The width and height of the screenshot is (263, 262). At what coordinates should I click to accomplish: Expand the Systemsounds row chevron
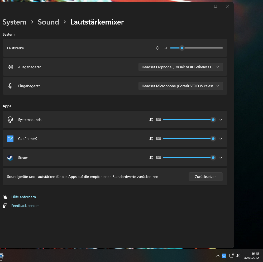(221, 120)
